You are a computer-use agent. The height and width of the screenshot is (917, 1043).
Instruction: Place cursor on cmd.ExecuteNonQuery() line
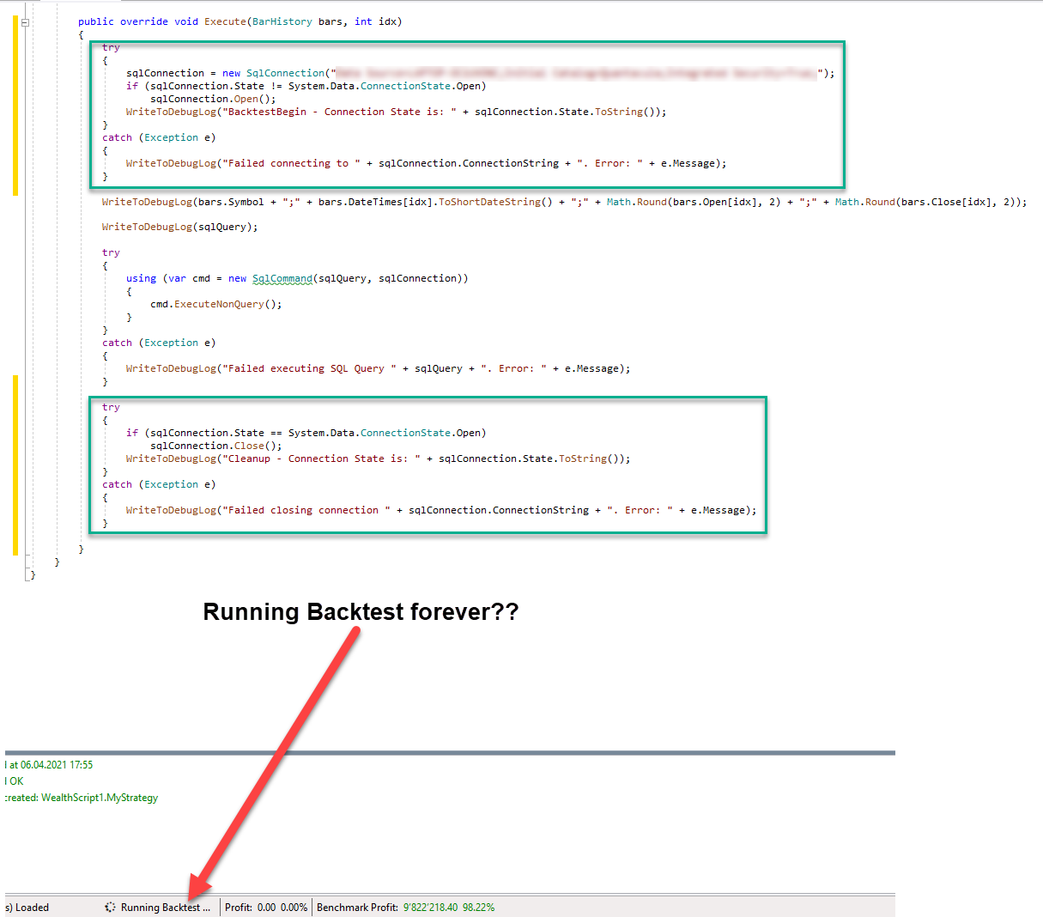point(215,304)
